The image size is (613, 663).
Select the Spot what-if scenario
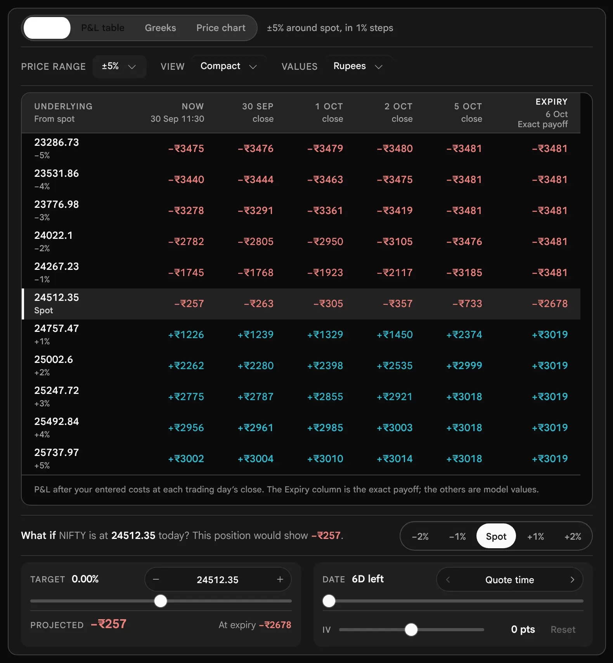click(x=496, y=536)
